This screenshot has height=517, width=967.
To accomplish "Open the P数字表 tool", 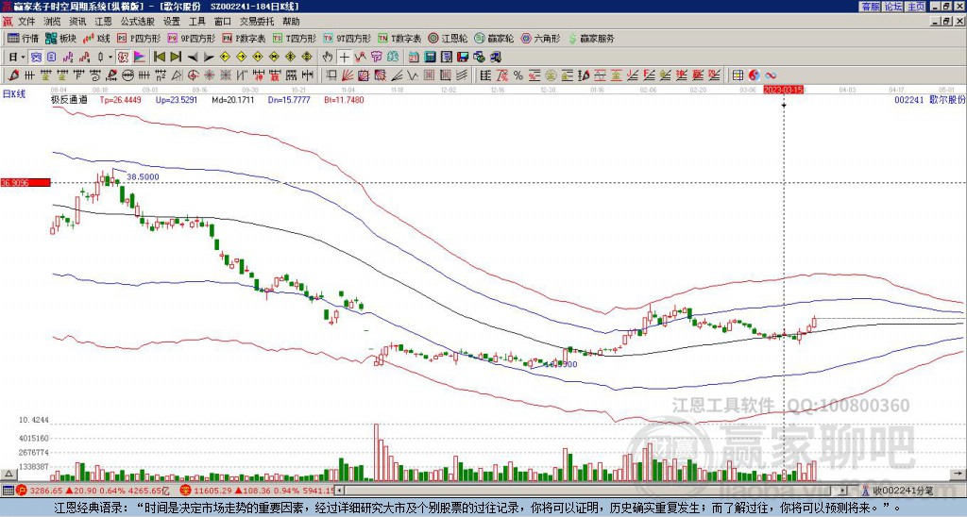I will [244, 38].
